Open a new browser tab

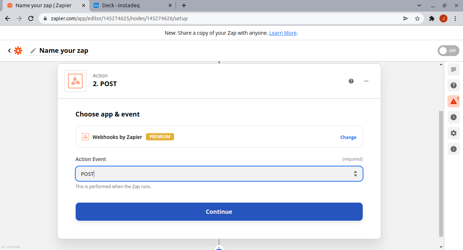coord(184,5)
